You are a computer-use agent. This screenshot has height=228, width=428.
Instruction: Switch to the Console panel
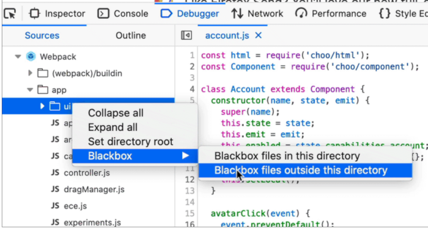pos(123,13)
